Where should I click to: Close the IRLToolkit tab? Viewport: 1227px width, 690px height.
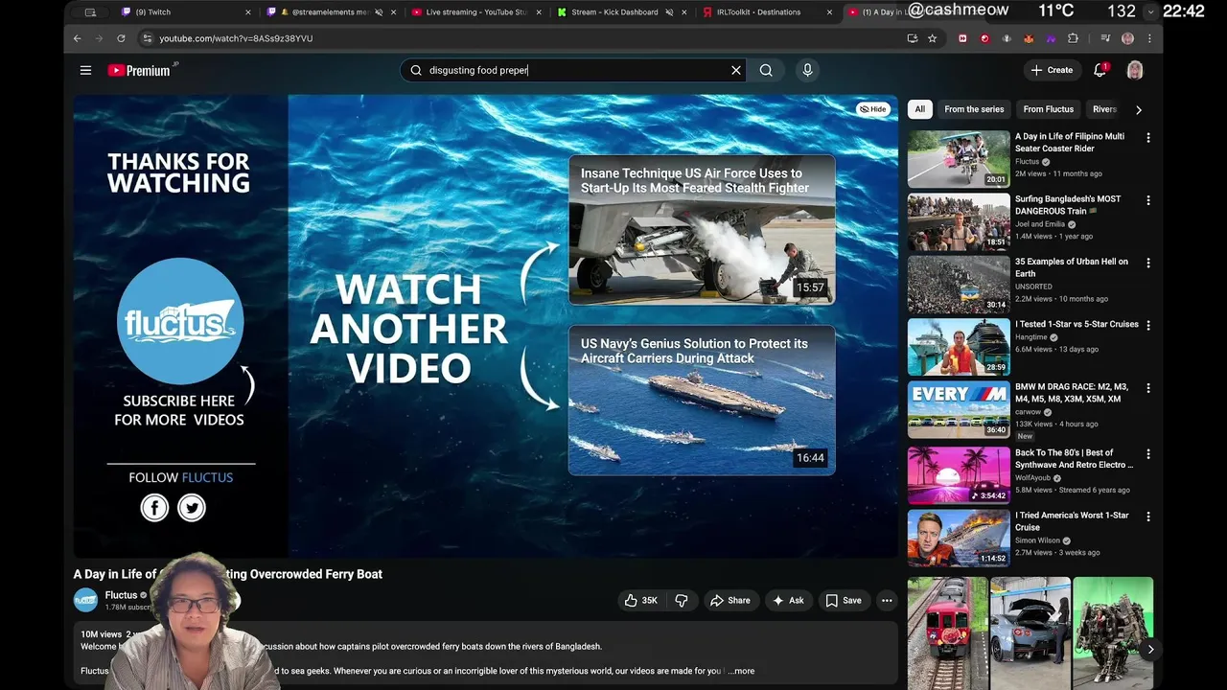pyautogui.click(x=830, y=12)
